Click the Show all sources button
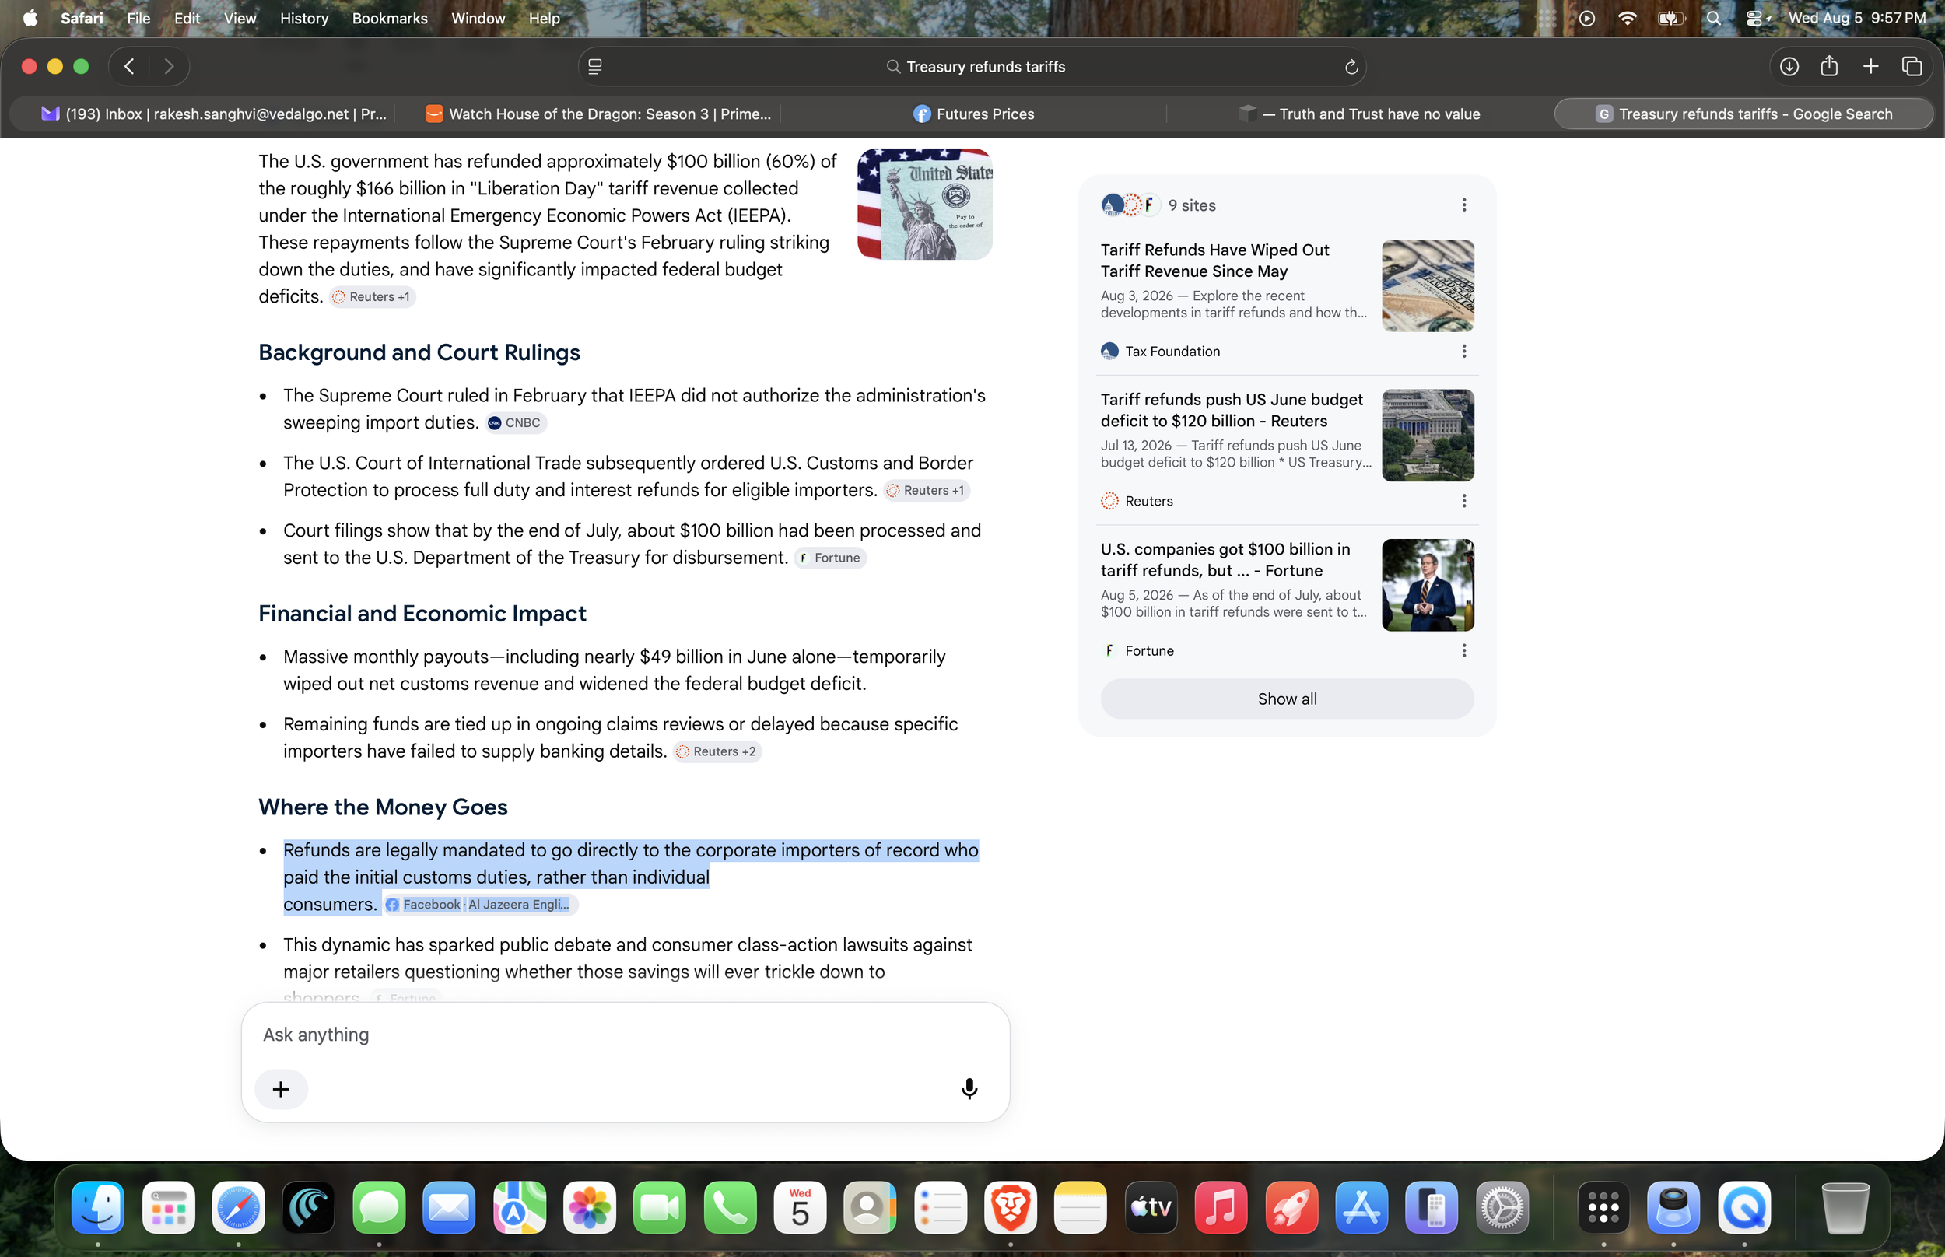1945x1257 pixels. pos(1286,699)
